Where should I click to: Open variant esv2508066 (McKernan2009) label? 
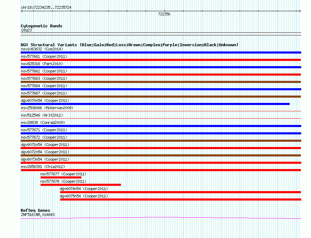pos(47,108)
